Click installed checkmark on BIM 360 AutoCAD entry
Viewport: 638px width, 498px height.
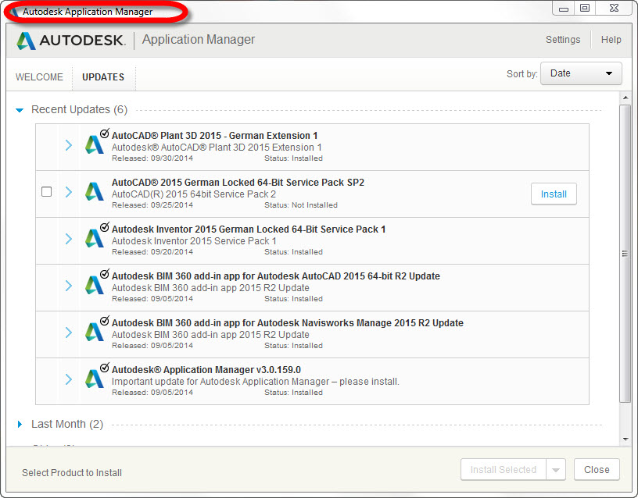tap(105, 274)
